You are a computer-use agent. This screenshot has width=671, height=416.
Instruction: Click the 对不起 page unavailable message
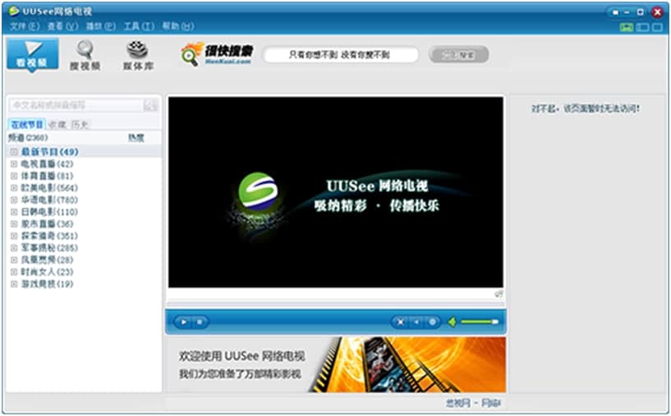(586, 108)
